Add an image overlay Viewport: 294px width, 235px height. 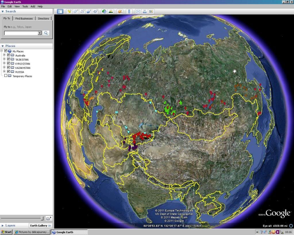tap(89, 11)
